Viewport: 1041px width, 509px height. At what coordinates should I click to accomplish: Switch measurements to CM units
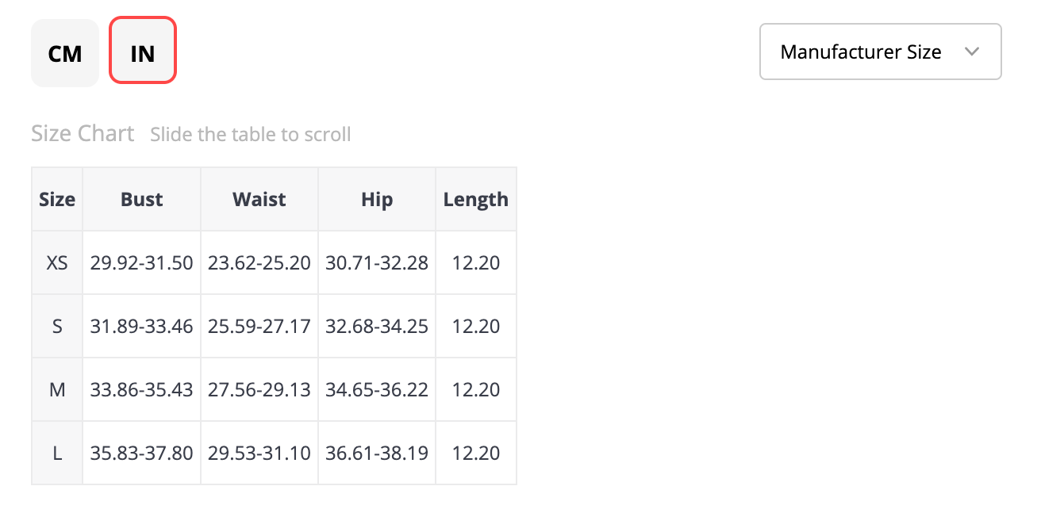click(65, 53)
